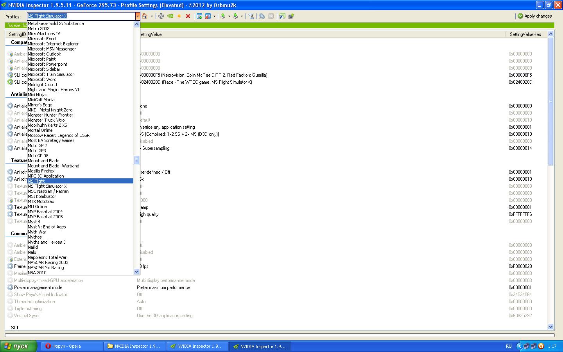Click the import profiles icon
563x352 pixels.
tap(236, 16)
